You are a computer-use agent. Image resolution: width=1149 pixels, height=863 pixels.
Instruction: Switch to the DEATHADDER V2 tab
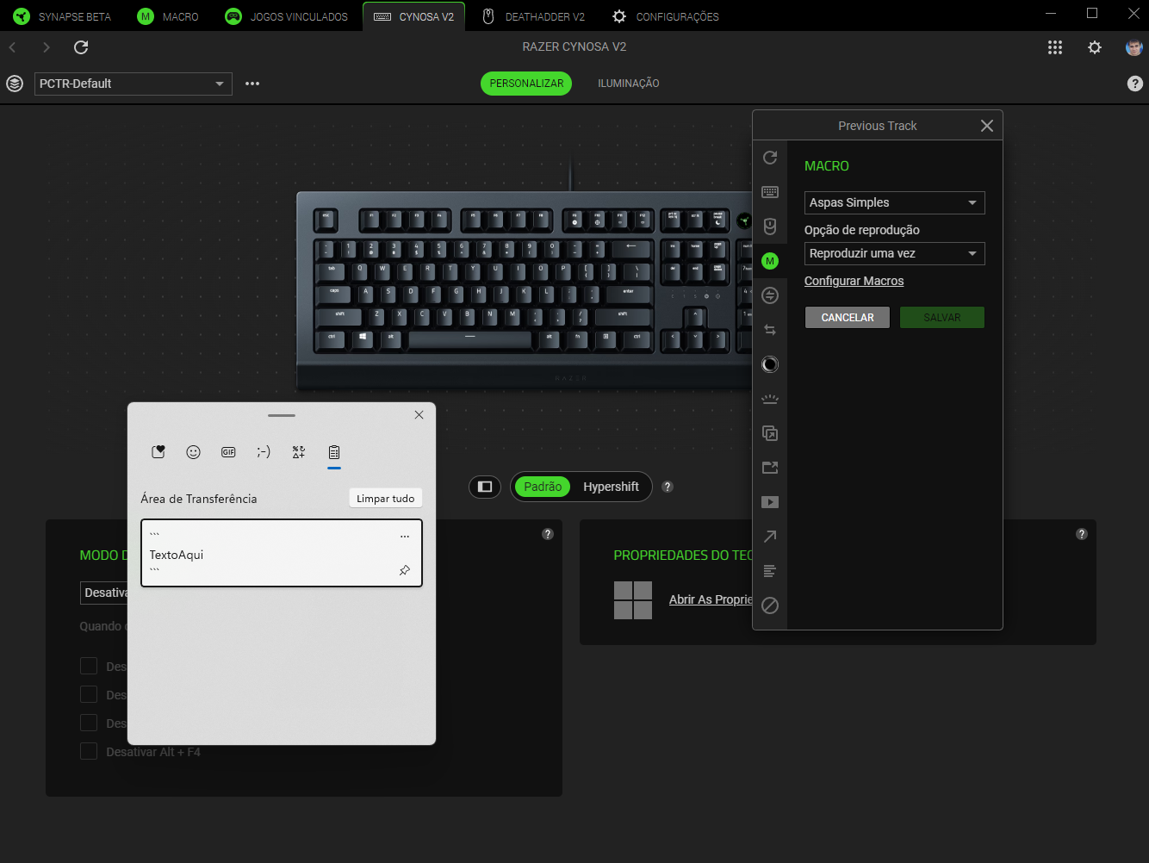[534, 16]
